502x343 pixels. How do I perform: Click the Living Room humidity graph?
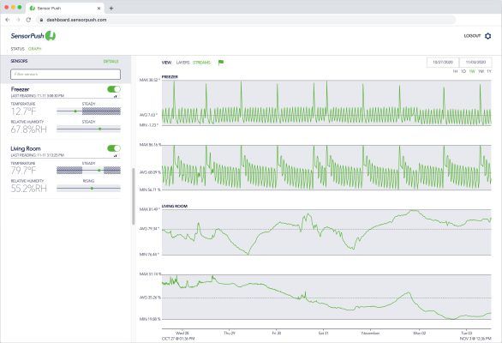pyautogui.click(x=326, y=297)
